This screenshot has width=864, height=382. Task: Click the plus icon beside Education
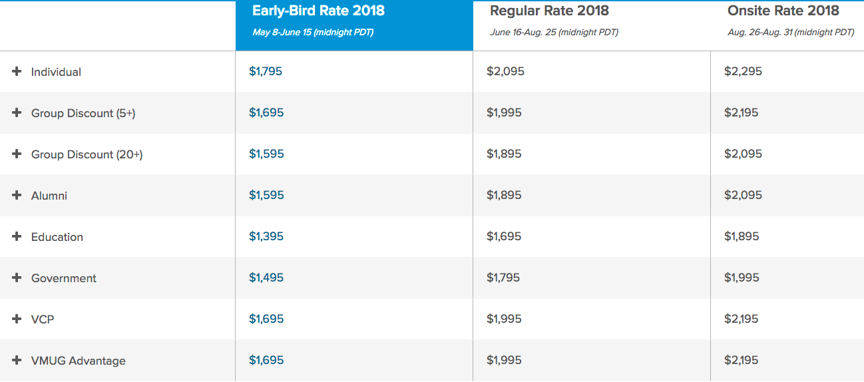[x=17, y=237]
